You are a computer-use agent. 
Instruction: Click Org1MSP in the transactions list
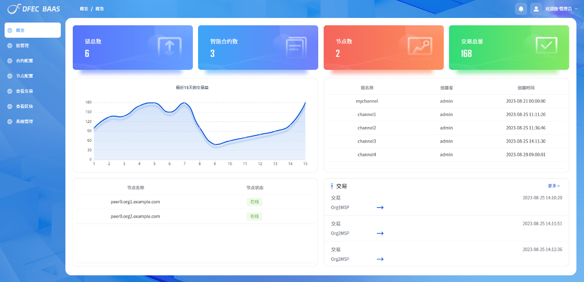click(340, 207)
